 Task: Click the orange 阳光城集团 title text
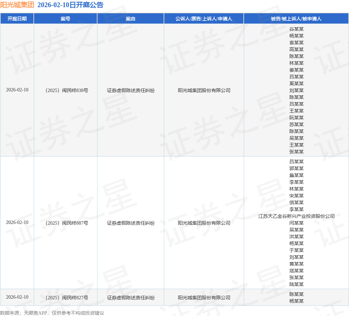pyautogui.click(x=17, y=5)
